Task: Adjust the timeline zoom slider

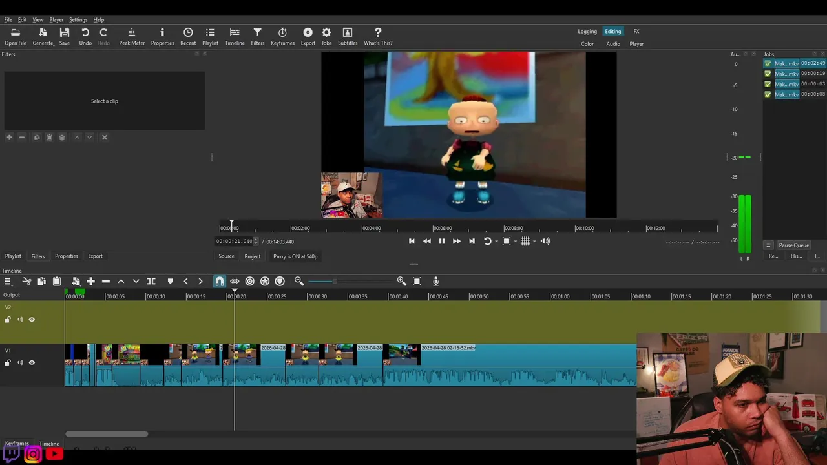Action: tap(334, 281)
